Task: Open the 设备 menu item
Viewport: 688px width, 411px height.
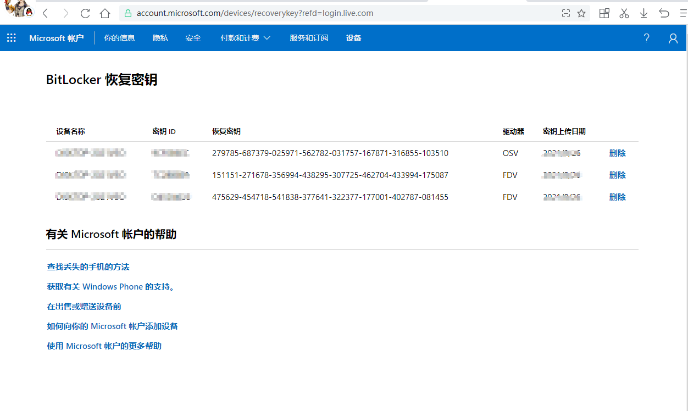Action: pyautogui.click(x=354, y=38)
